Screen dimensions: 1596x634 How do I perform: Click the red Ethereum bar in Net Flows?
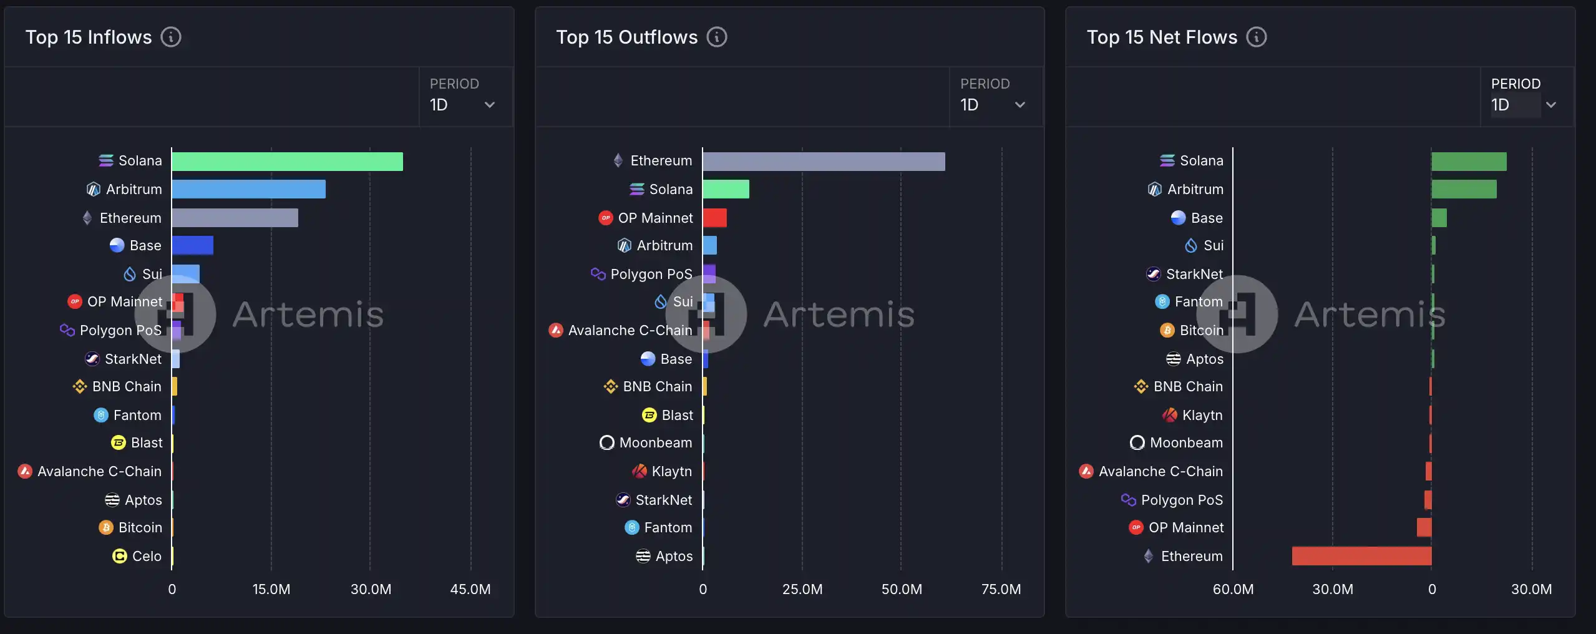point(1361,556)
